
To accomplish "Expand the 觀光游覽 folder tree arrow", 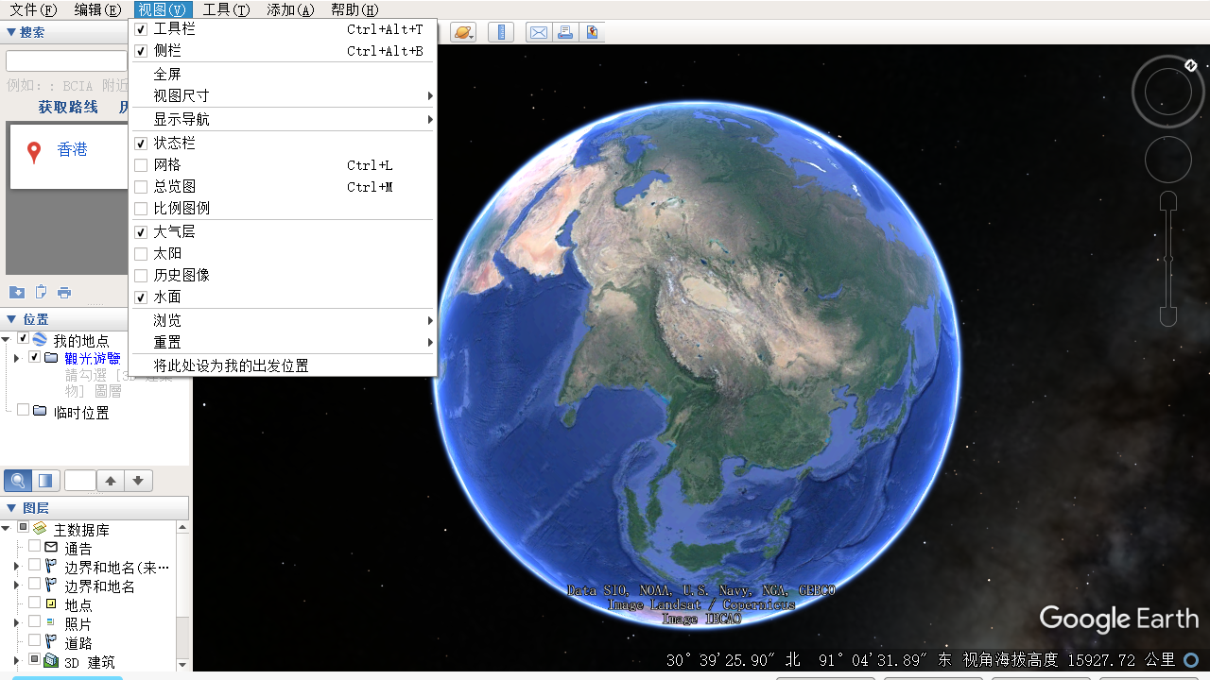I will (x=16, y=358).
